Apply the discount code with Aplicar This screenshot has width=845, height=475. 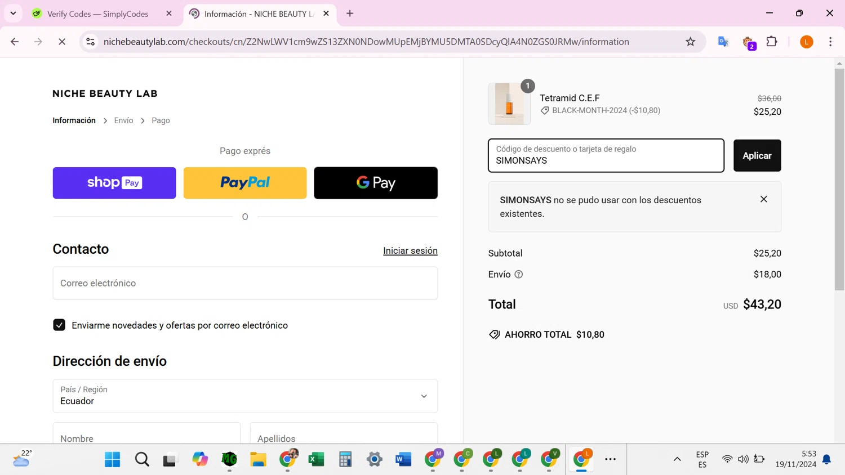pos(757,155)
